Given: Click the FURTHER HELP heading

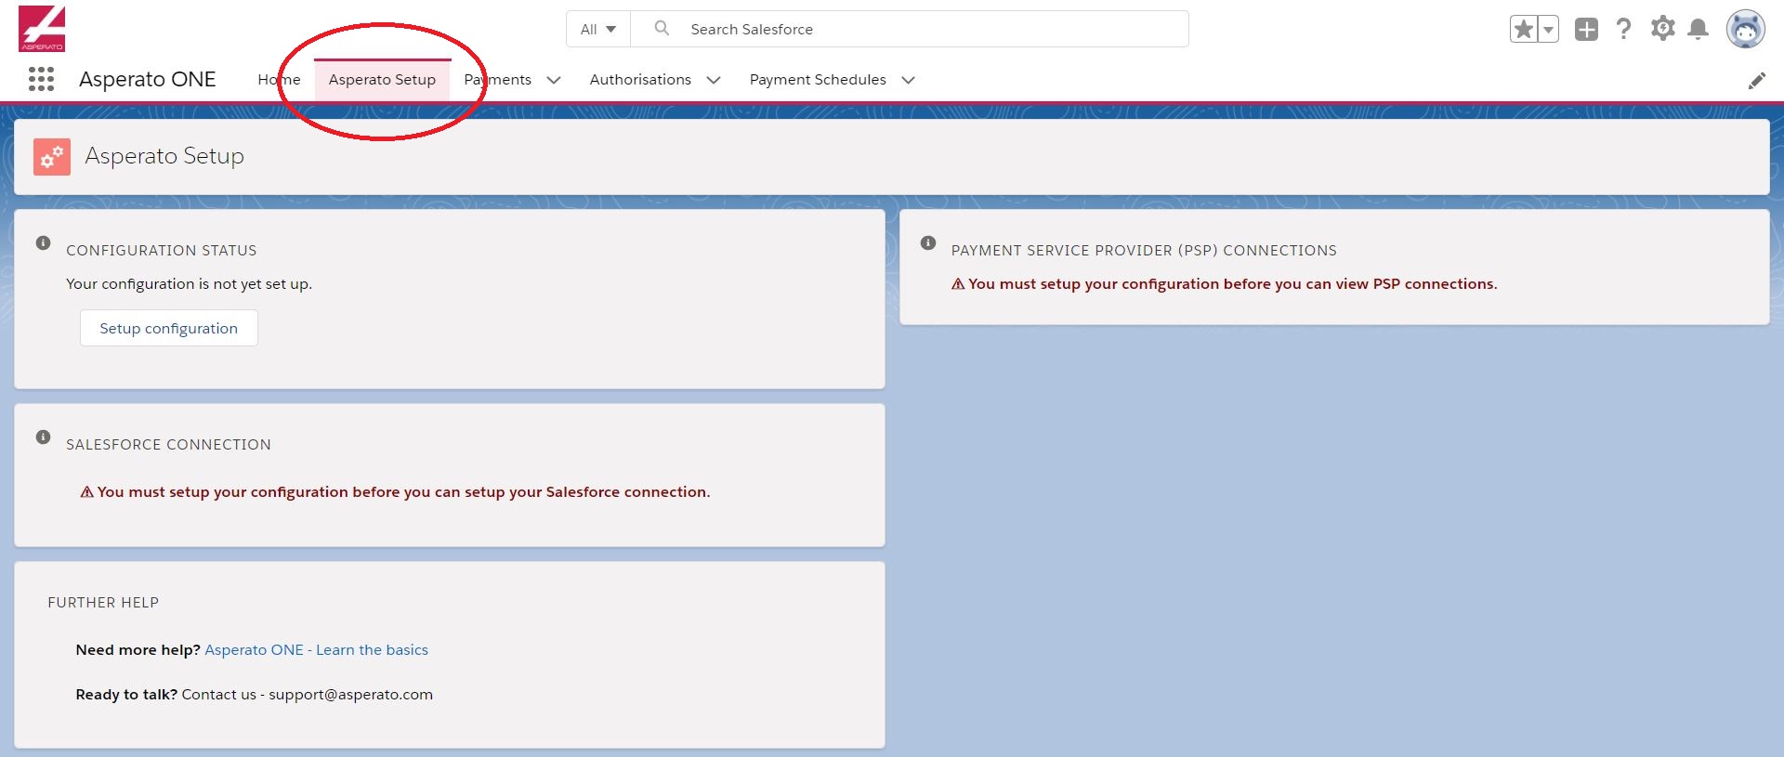Looking at the screenshot, I should click(x=103, y=603).
